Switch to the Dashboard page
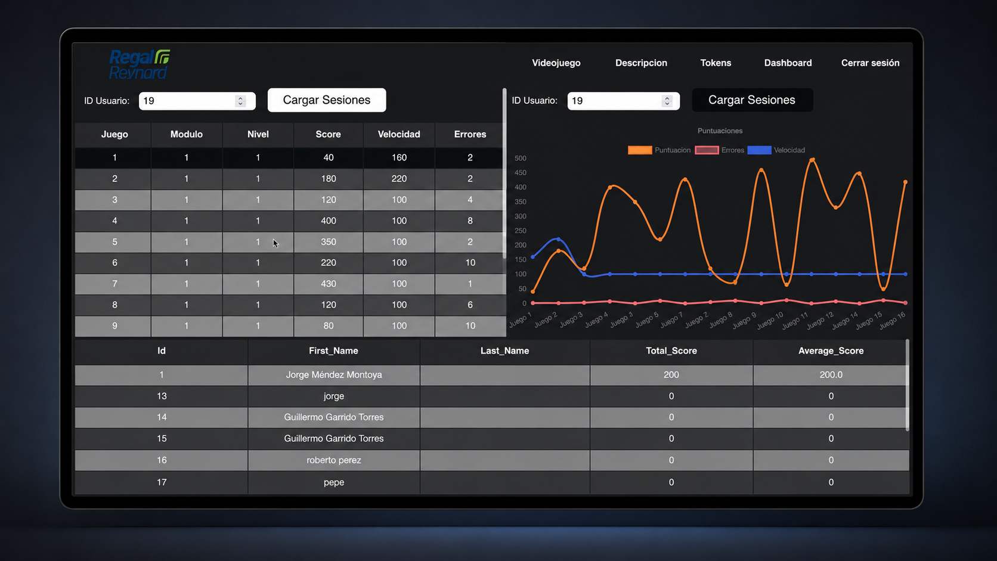 click(x=788, y=63)
